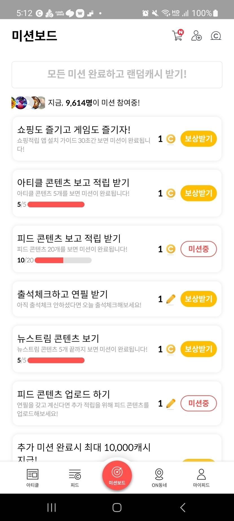The image size is (234, 521).
Task: Tap the add friend icon
Action: pos(197,36)
